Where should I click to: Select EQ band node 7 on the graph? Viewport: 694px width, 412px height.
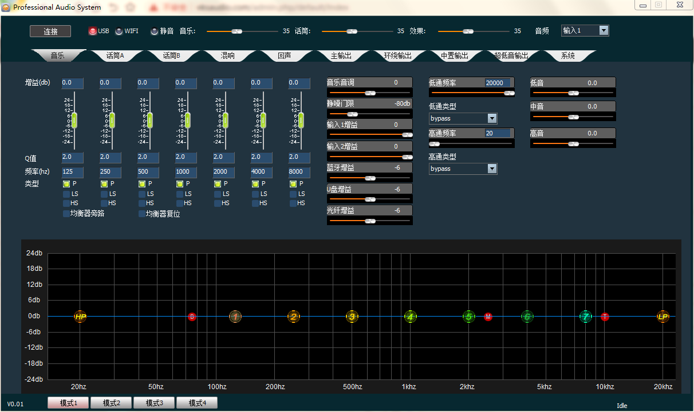point(585,317)
